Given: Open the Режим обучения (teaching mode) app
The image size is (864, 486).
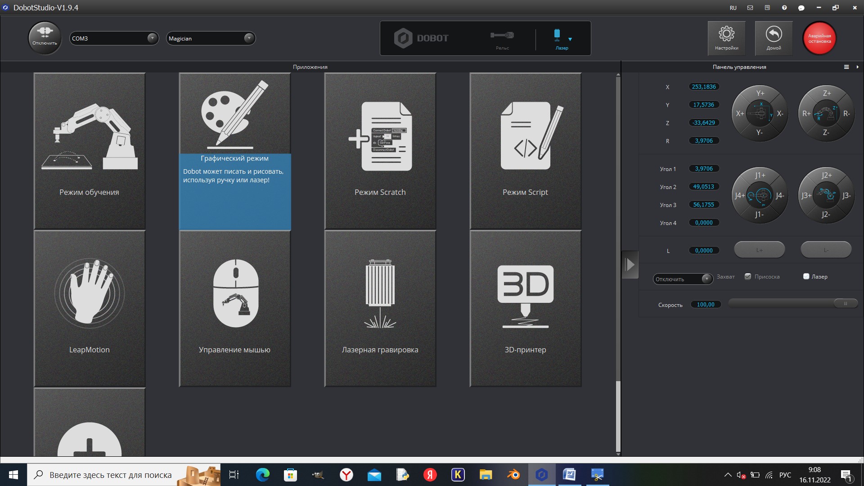Looking at the screenshot, I should [x=90, y=151].
